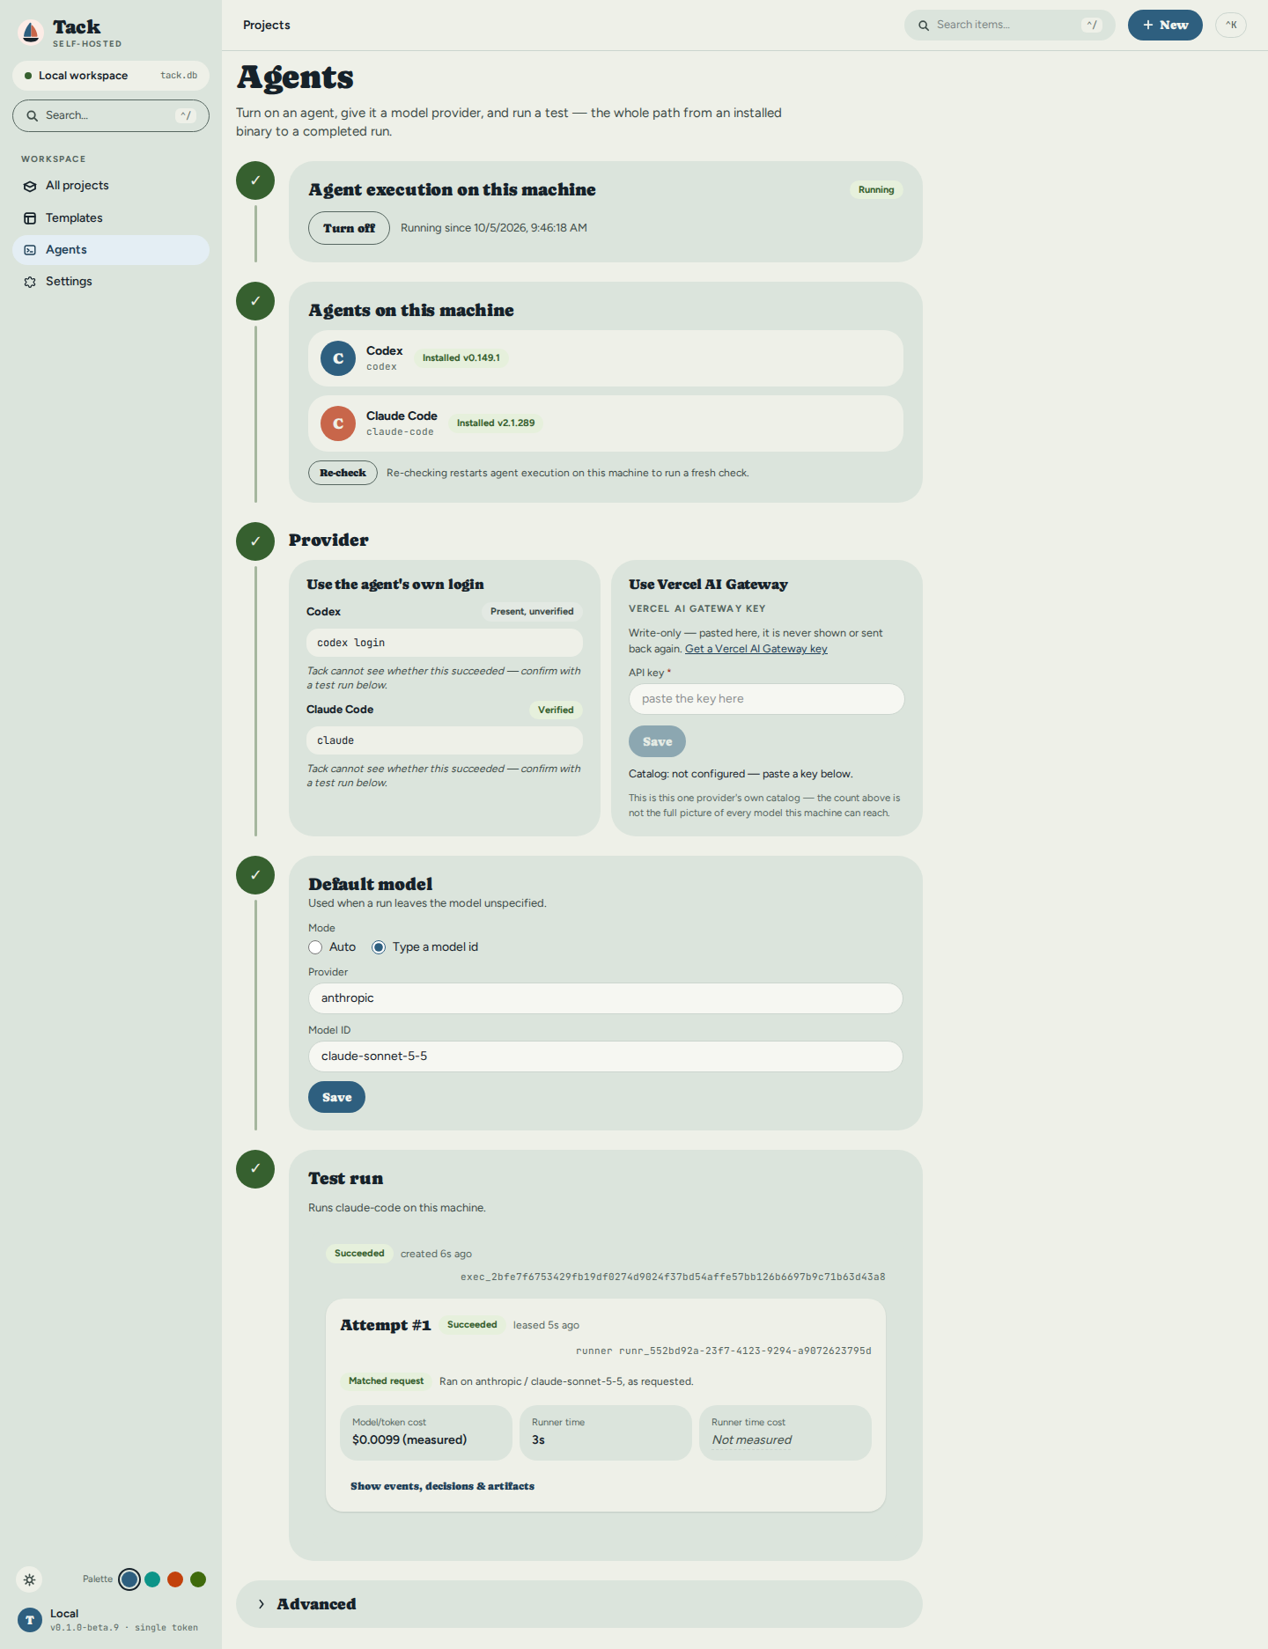This screenshot has height=1649, width=1268.
Task: Turn off agent execution
Action: pos(349,228)
